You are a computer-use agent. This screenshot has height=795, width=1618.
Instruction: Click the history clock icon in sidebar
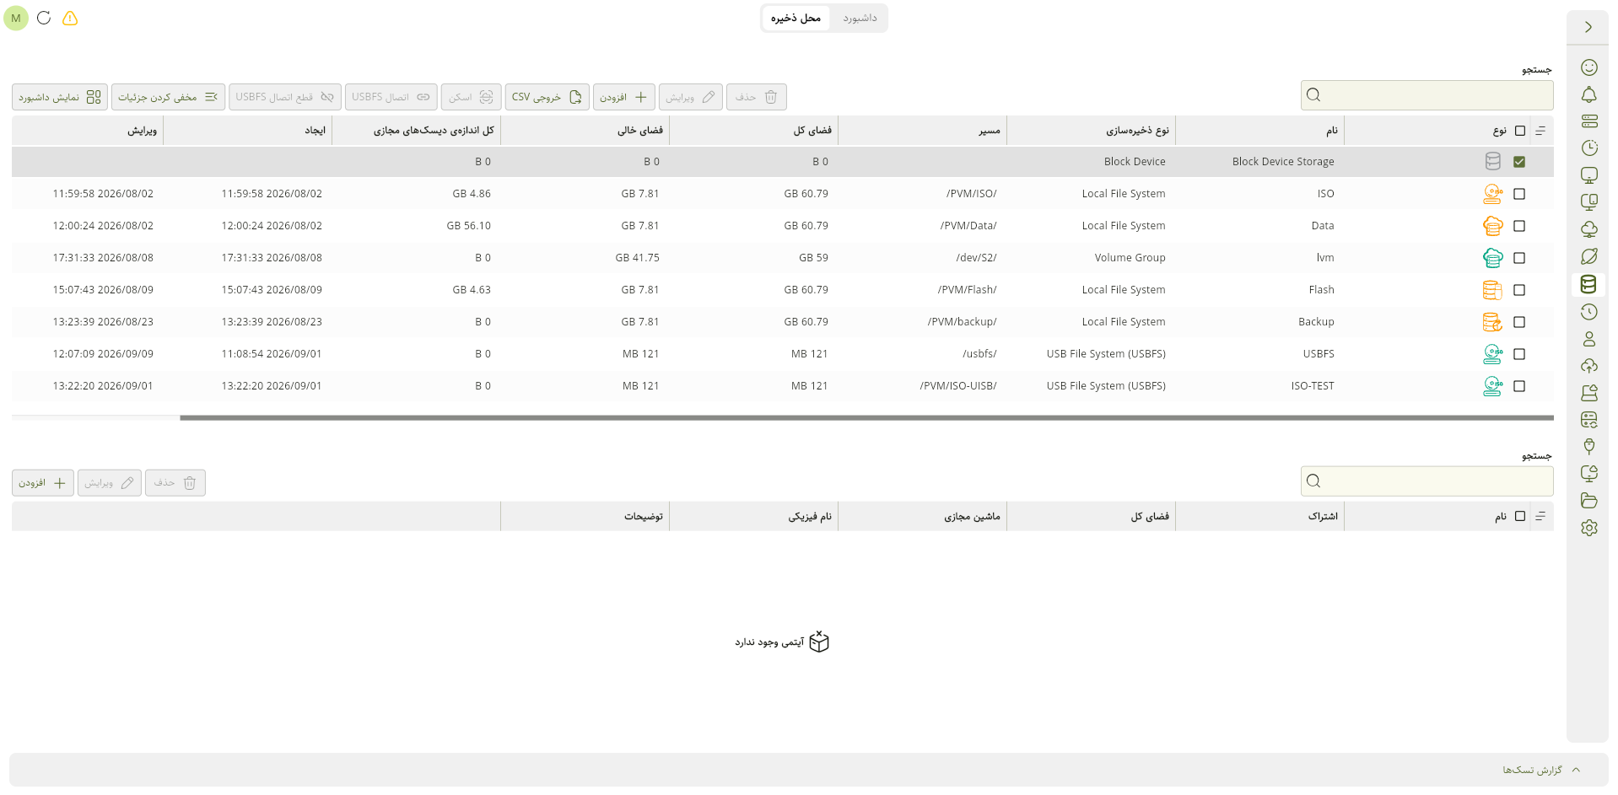point(1588,312)
